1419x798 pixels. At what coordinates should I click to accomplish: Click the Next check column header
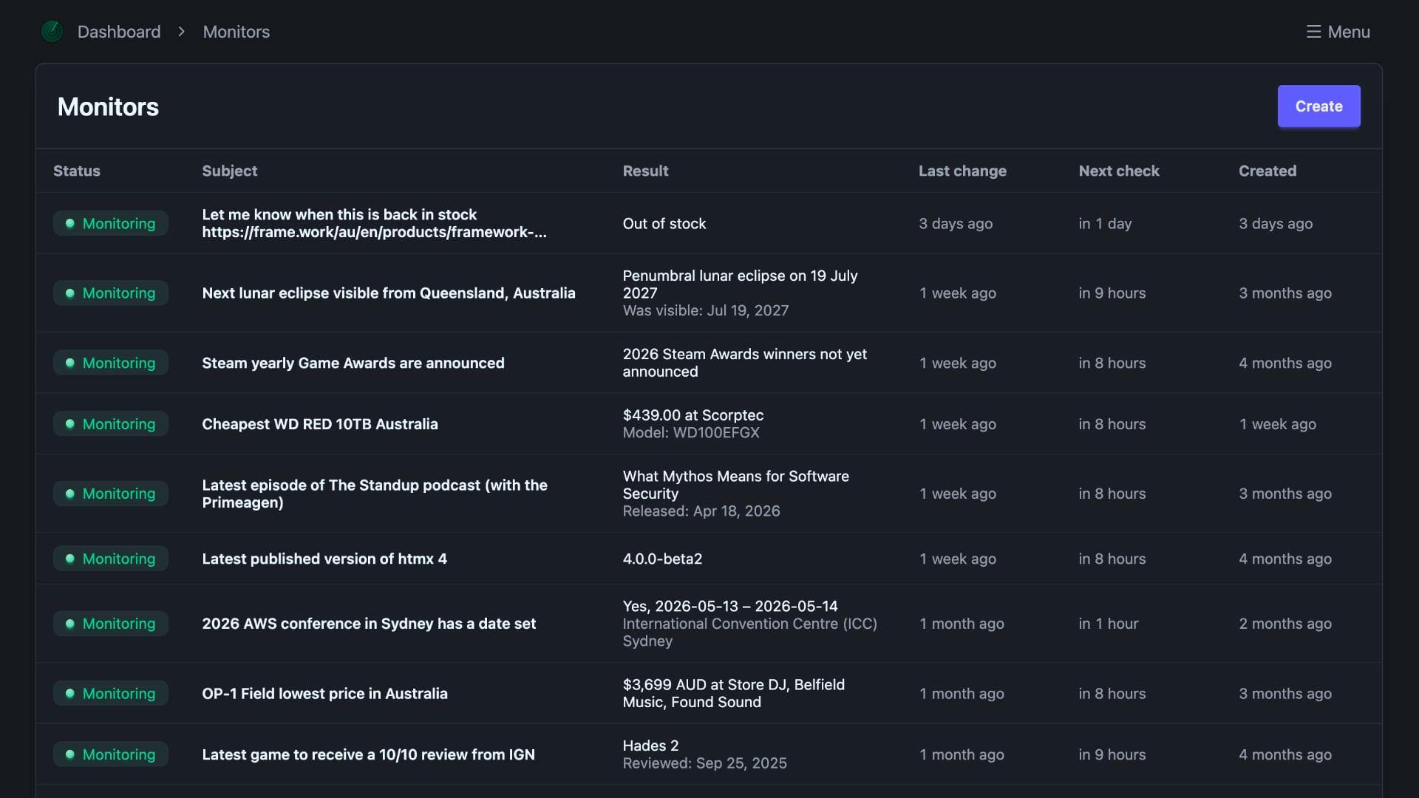point(1119,171)
